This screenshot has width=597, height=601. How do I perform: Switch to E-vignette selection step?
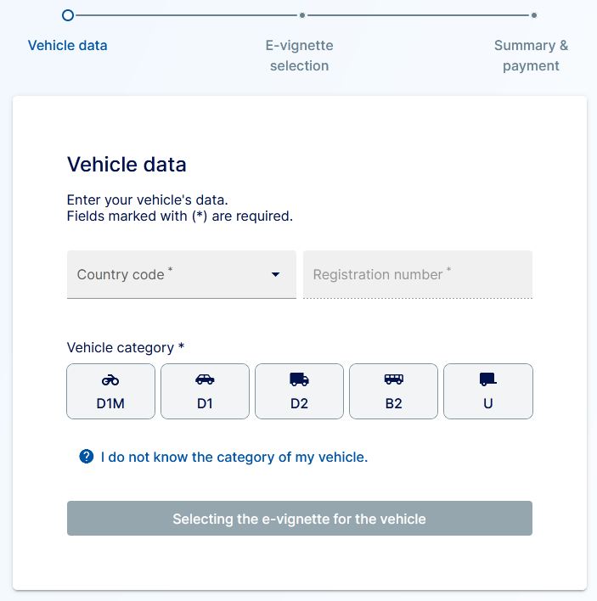[300, 55]
